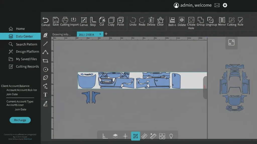Expand the preview panel with arrows icon
Screen dimensions: 257x144
(231, 42)
